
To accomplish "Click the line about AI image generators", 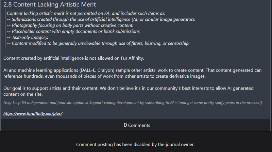I will click(x=101, y=19).
